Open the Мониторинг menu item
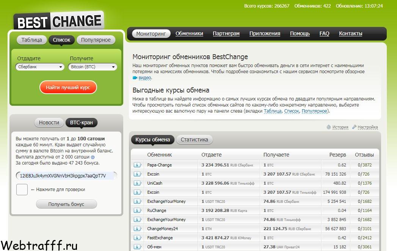The width and height of the screenshot is (397, 251). [x=151, y=34]
